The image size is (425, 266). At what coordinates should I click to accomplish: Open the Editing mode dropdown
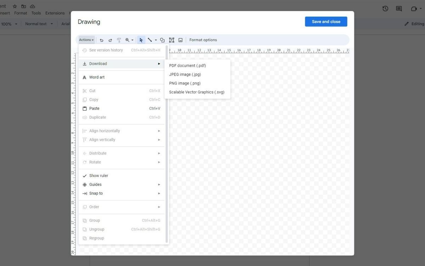(414, 24)
